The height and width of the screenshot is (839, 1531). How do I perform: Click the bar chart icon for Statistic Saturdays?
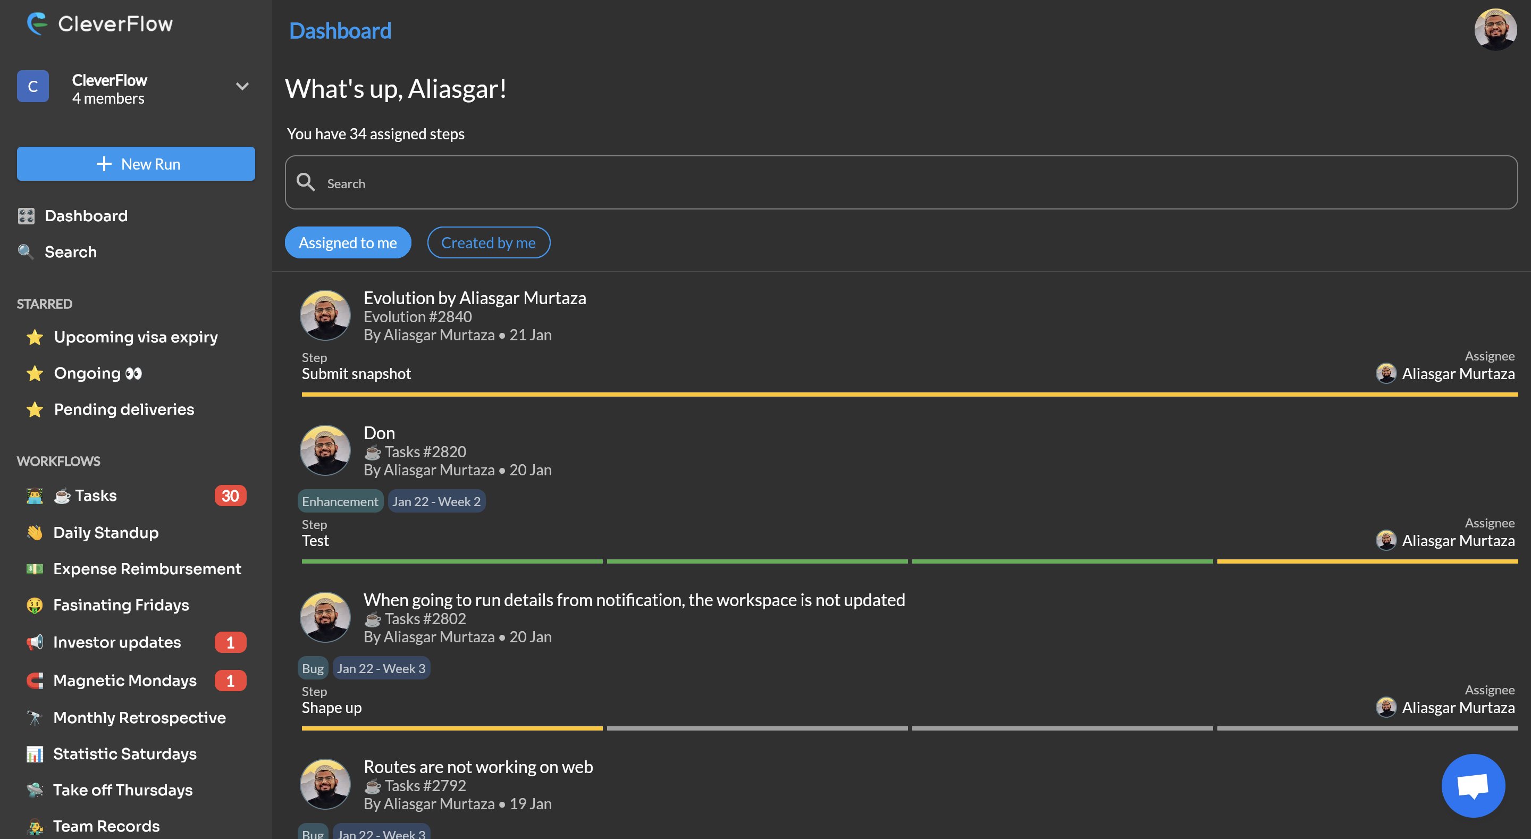tap(35, 754)
